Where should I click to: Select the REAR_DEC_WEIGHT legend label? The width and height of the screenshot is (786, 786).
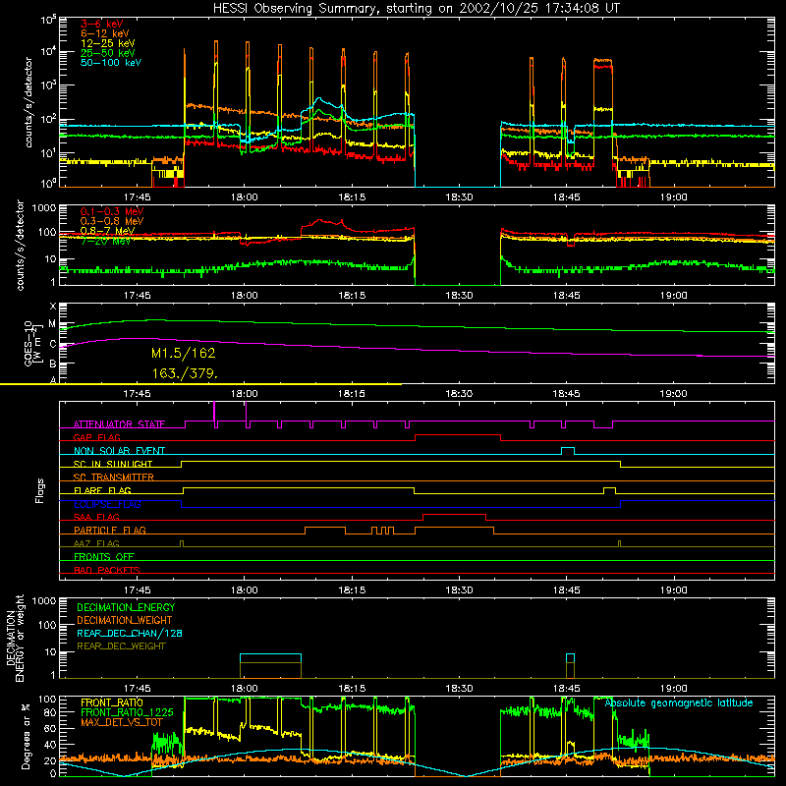[x=121, y=646]
